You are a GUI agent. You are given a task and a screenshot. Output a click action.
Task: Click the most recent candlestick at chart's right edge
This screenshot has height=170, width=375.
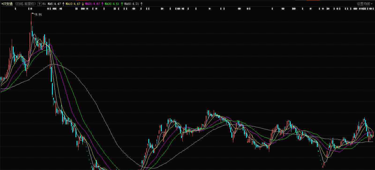(373, 134)
